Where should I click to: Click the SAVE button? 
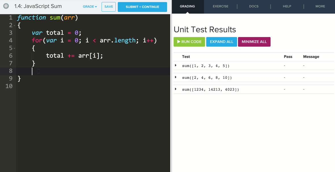[x=109, y=7]
